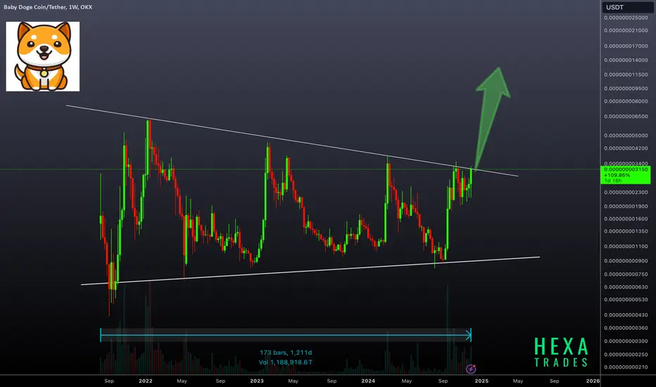
Task: Click the 0.000000001900 price axis label
Action: point(626,206)
